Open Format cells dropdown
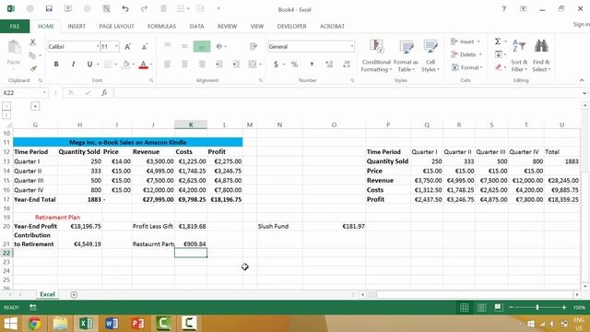 (x=467, y=67)
